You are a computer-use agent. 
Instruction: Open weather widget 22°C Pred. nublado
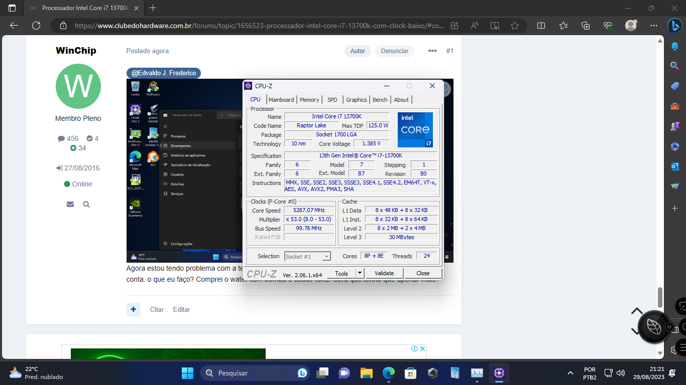[36, 373]
